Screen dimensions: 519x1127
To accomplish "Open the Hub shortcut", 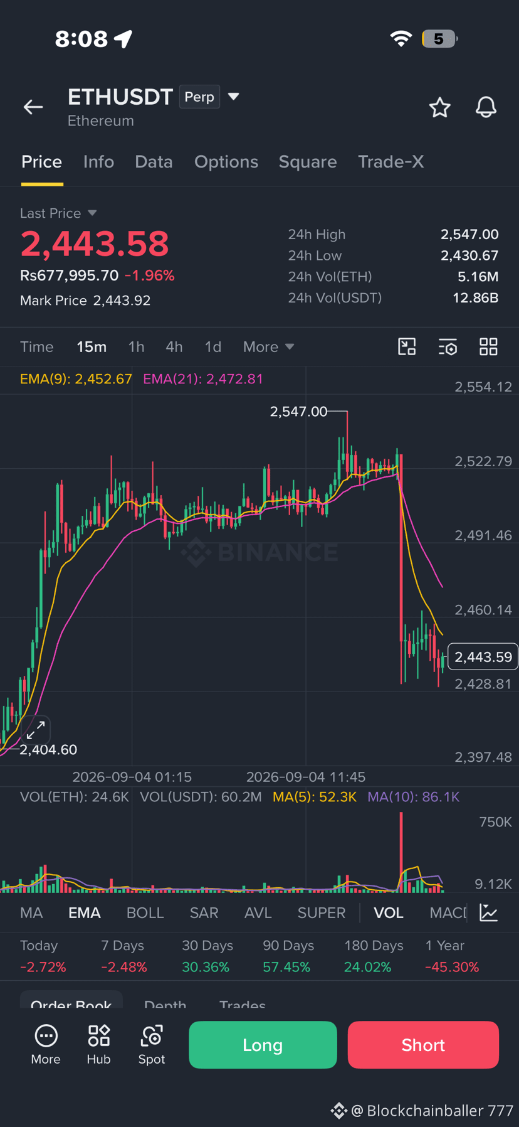I will pyautogui.click(x=98, y=1045).
